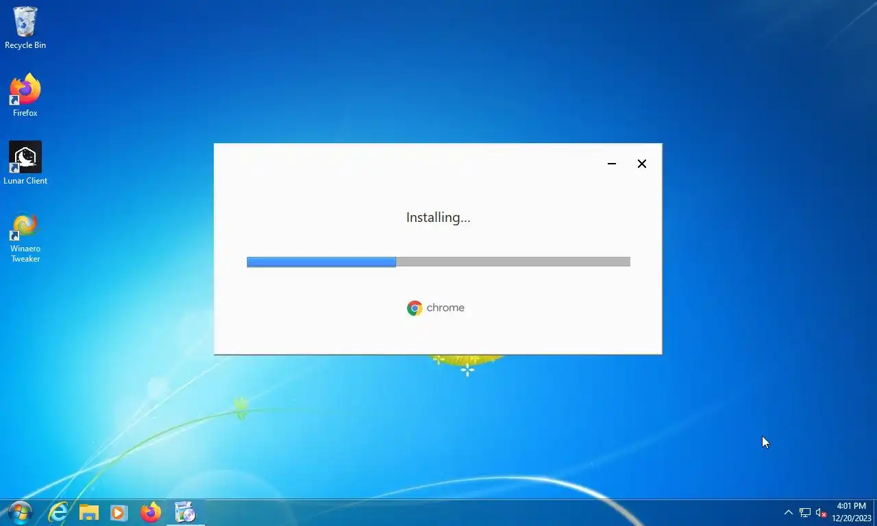877x526 pixels.
Task: Click the "Lunar Client" label text
Action: coord(25,181)
